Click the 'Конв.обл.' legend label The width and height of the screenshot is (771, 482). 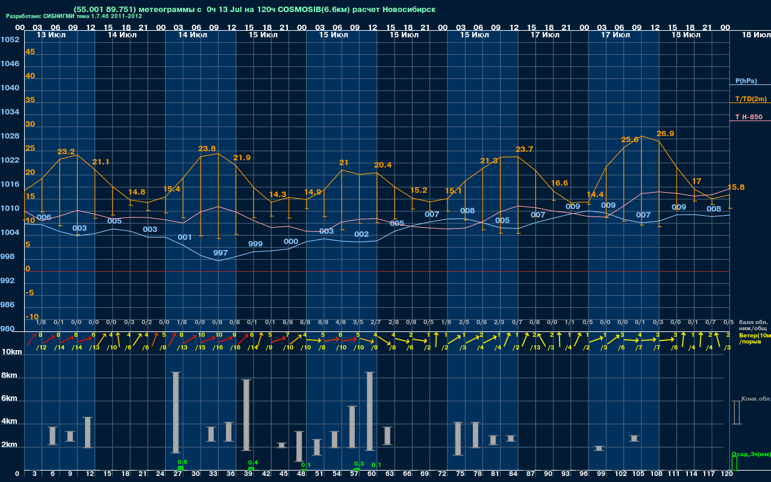pos(755,399)
